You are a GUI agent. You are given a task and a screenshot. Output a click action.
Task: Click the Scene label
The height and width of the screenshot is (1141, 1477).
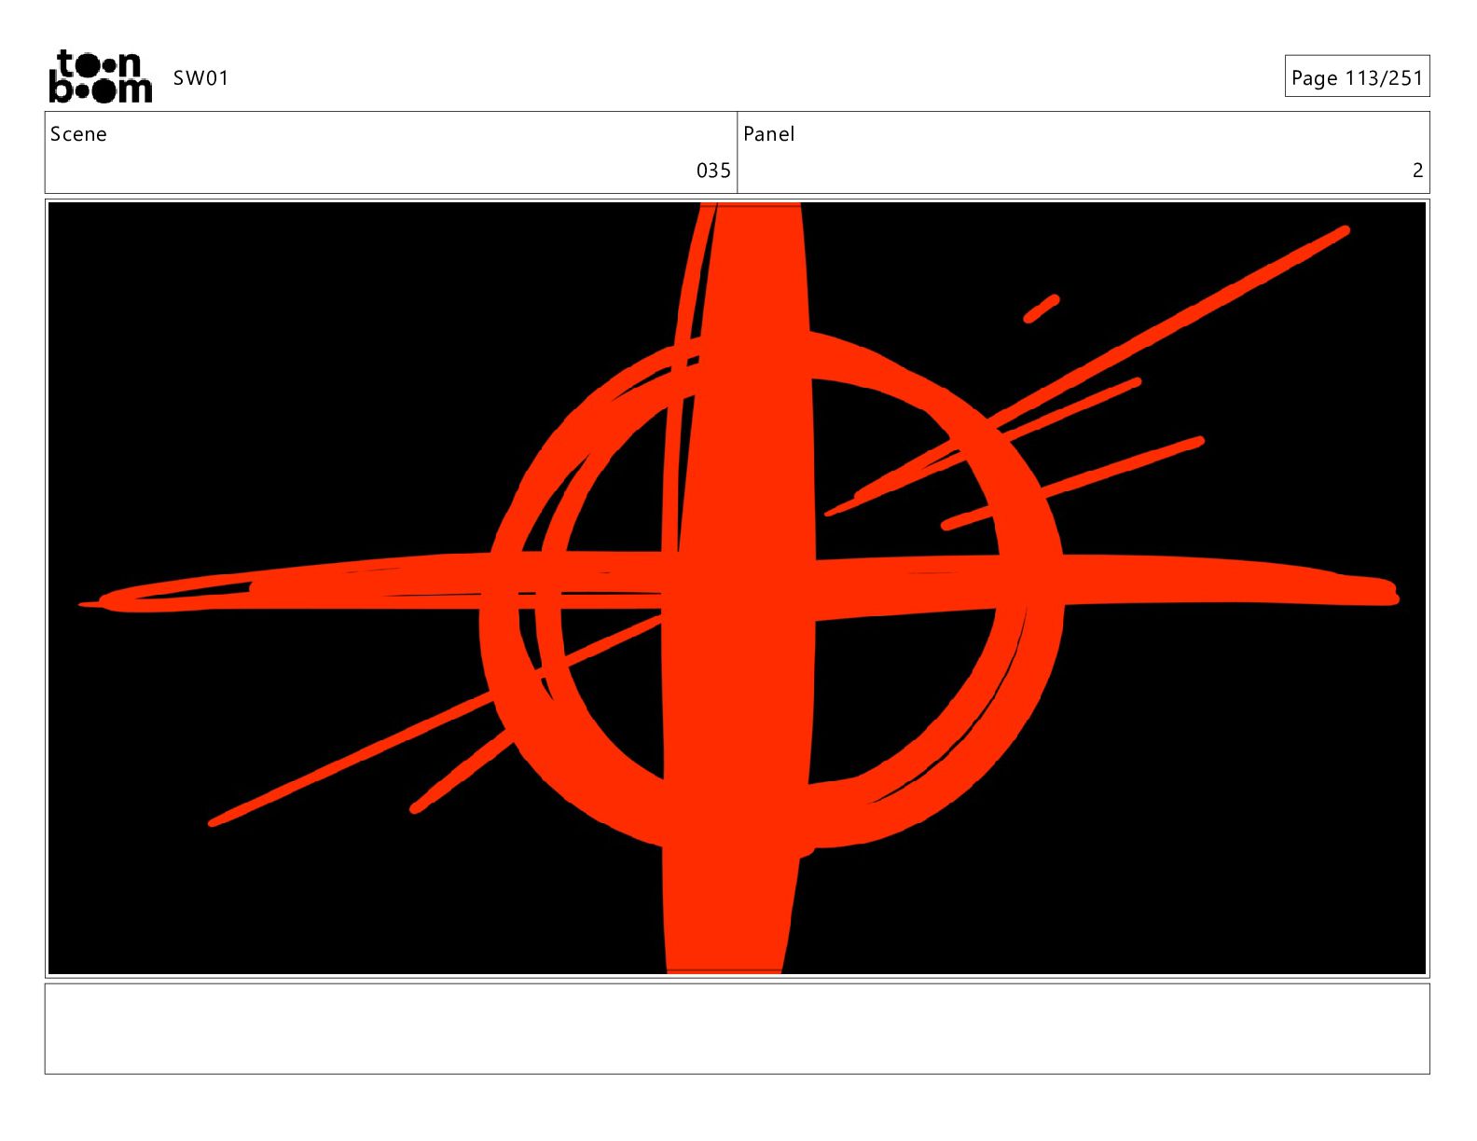coord(78,134)
